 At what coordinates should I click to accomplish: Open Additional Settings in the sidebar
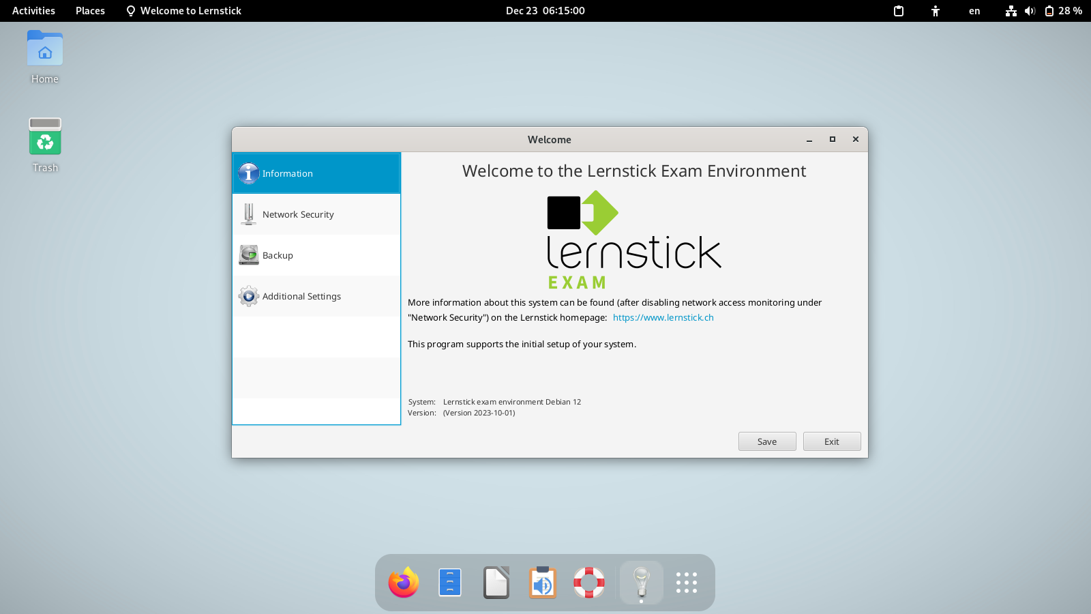(316, 296)
